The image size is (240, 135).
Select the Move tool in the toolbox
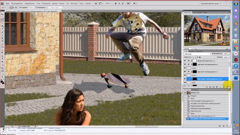2,14
